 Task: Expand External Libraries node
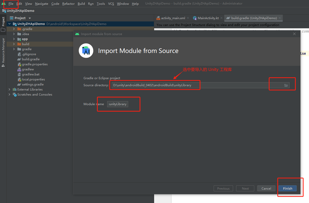click(x=10, y=90)
